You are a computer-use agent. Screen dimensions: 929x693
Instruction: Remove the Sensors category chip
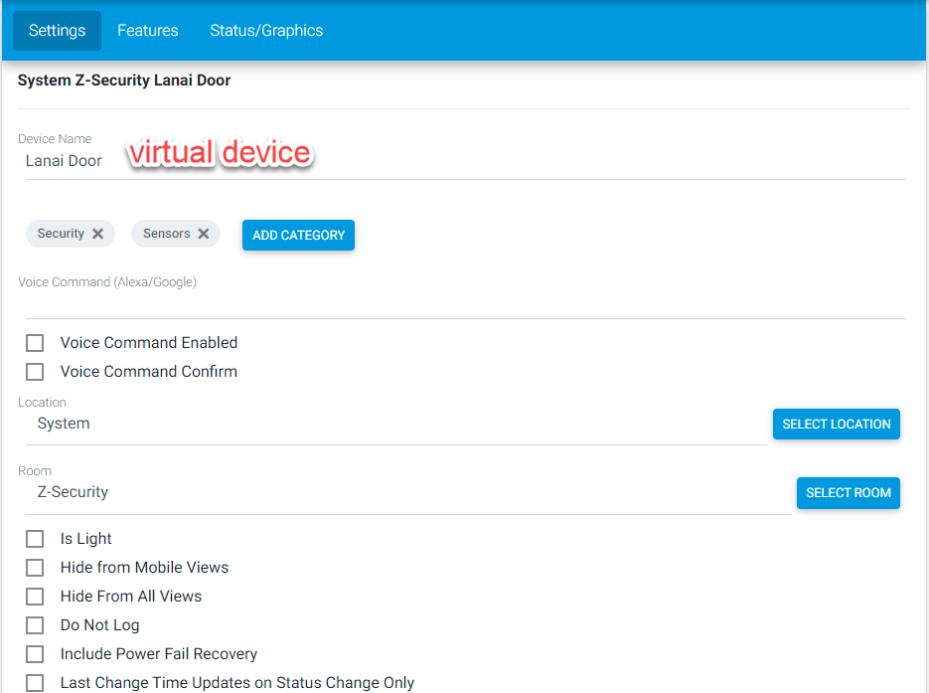[204, 234]
